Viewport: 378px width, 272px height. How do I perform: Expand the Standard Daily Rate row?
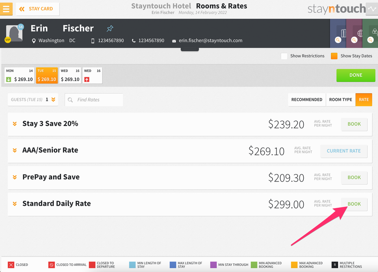pyautogui.click(x=15, y=204)
